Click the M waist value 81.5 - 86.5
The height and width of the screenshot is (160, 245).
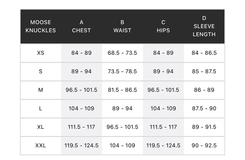click(122, 90)
